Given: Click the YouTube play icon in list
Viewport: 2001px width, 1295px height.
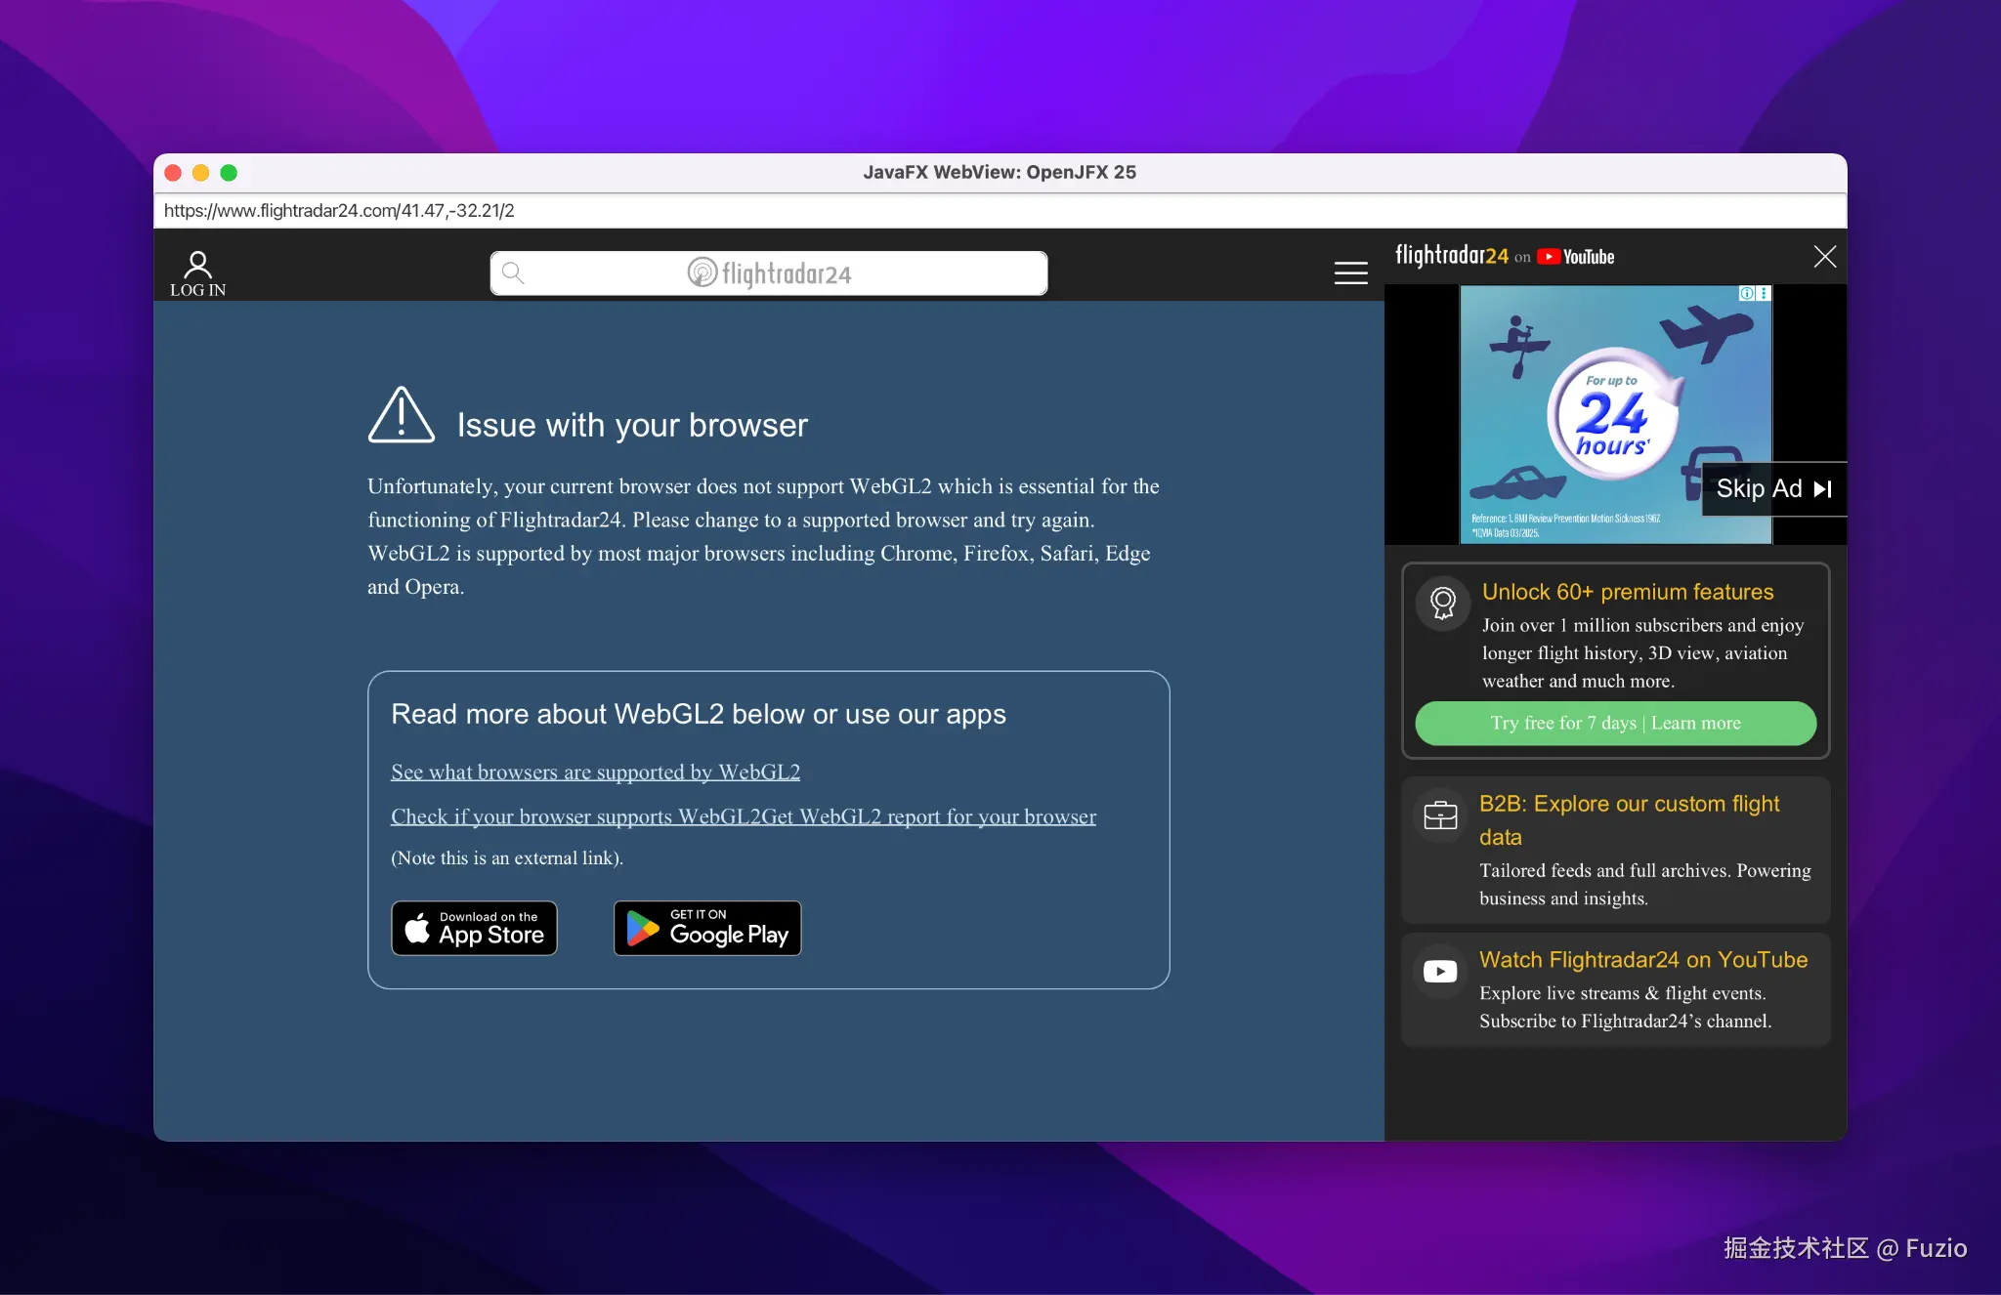Looking at the screenshot, I should pos(1440,972).
